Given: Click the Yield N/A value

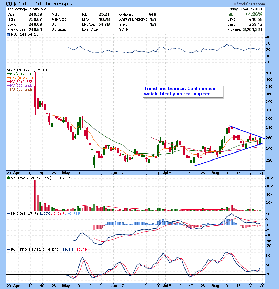Looking at the screenshot, I should pos(153,24).
